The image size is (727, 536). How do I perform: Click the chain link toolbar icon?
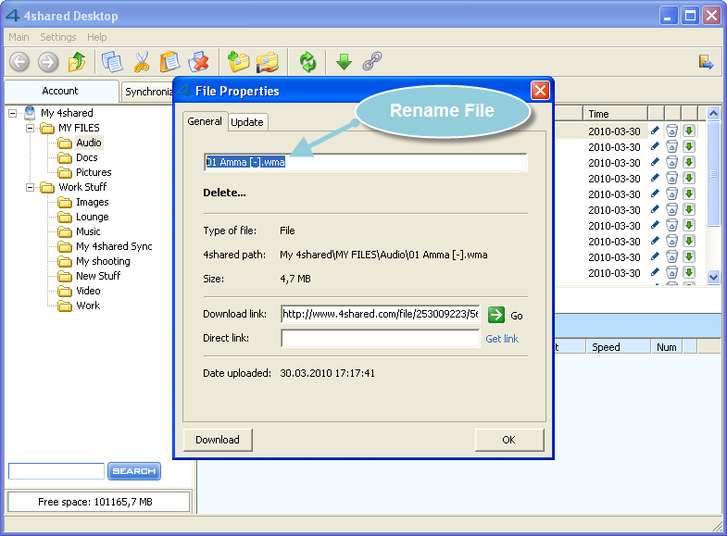(x=372, y=61)
